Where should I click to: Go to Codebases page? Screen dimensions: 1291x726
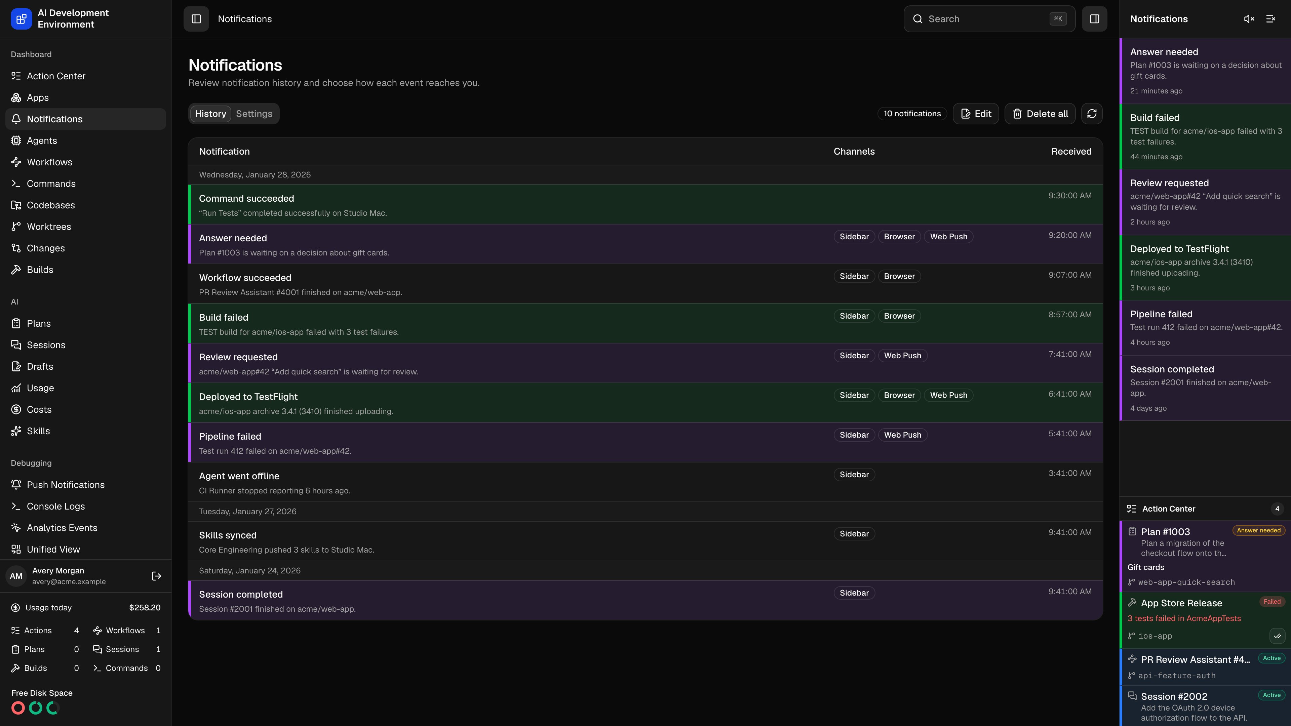tap(86, 205)
